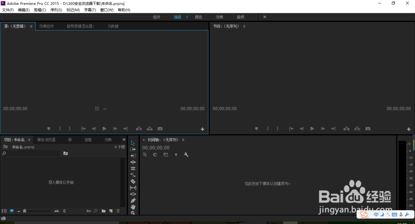Switch to 媒体浏览器 tab
415x224 pixels.
coord(46,140)
